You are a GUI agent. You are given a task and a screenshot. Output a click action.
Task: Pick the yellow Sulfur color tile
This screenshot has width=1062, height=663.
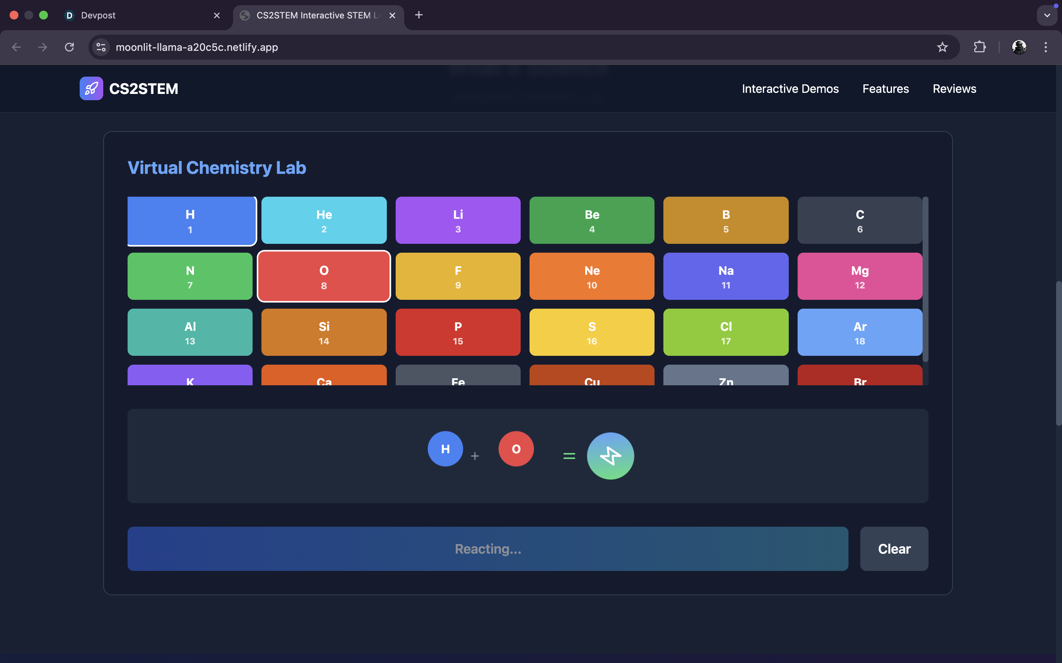click(591, 332)
